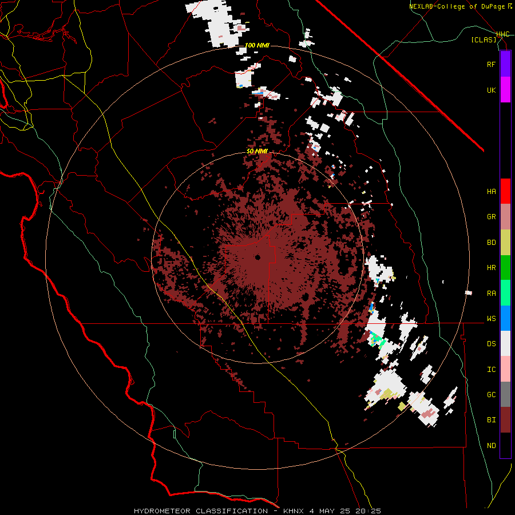Choose the DS white legend swatch
515x515 pixels.
pos(505,343)
